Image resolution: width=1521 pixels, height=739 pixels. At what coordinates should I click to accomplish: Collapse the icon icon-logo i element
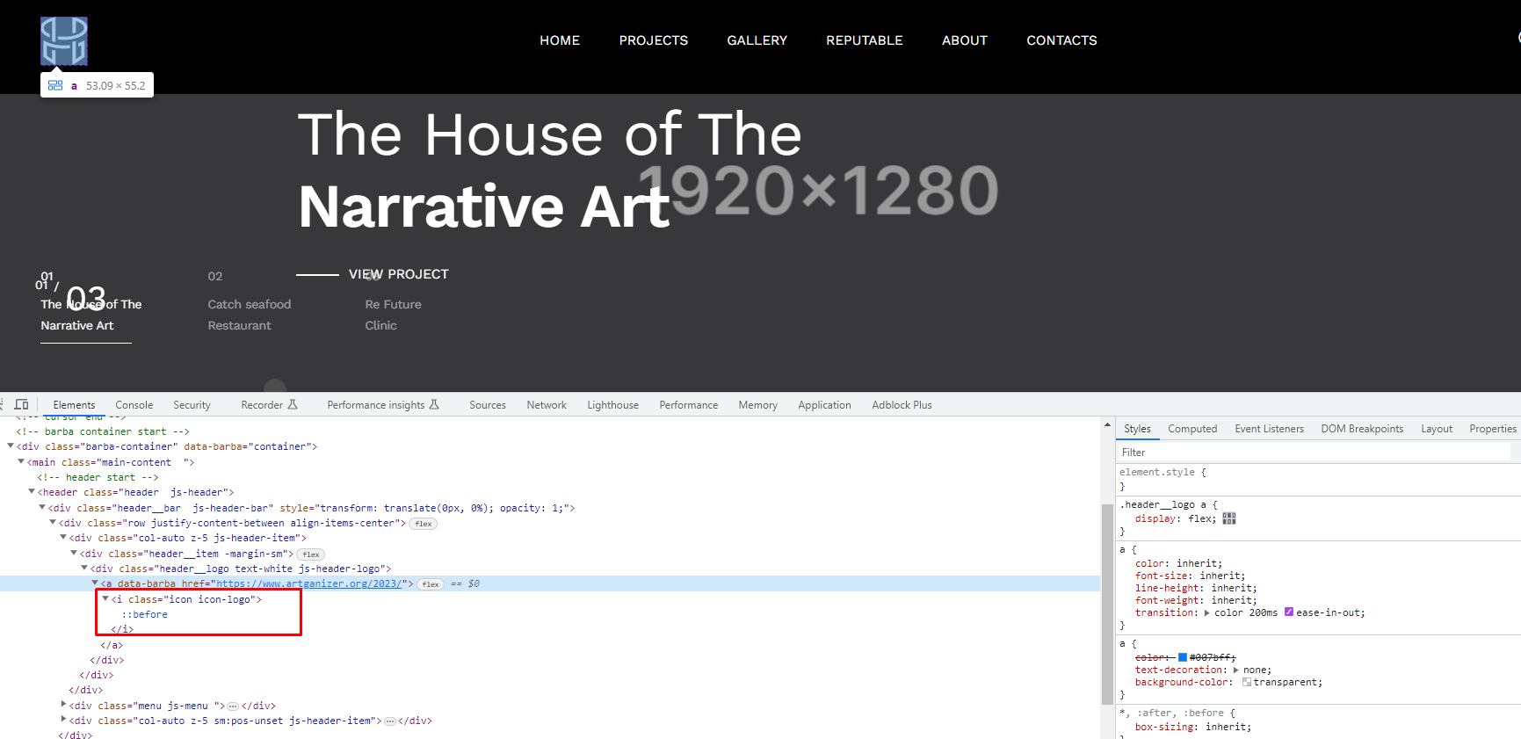(105, 598)
